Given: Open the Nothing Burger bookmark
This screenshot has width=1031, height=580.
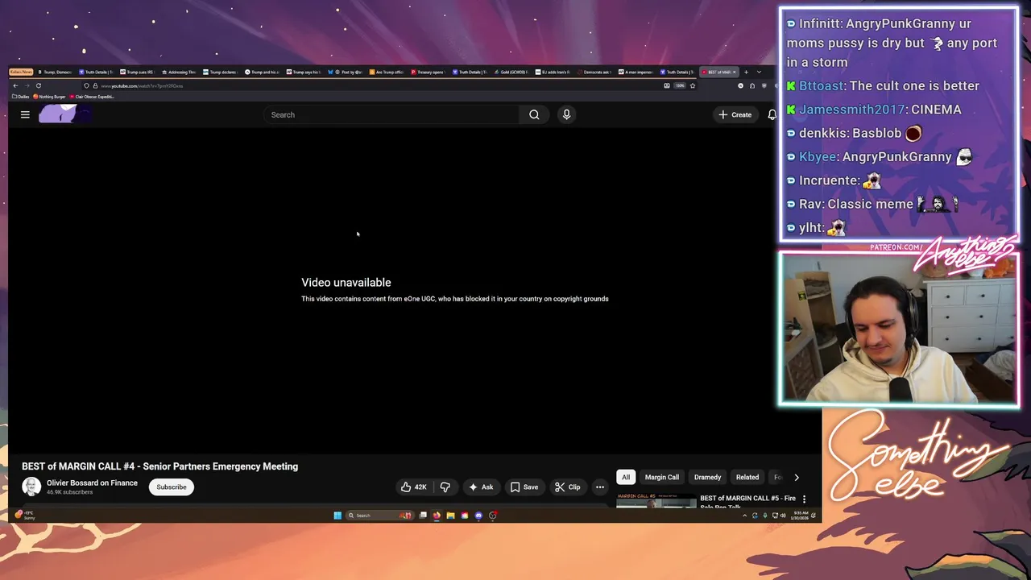Looking at the screenshot, I should [x=49, y=97].
